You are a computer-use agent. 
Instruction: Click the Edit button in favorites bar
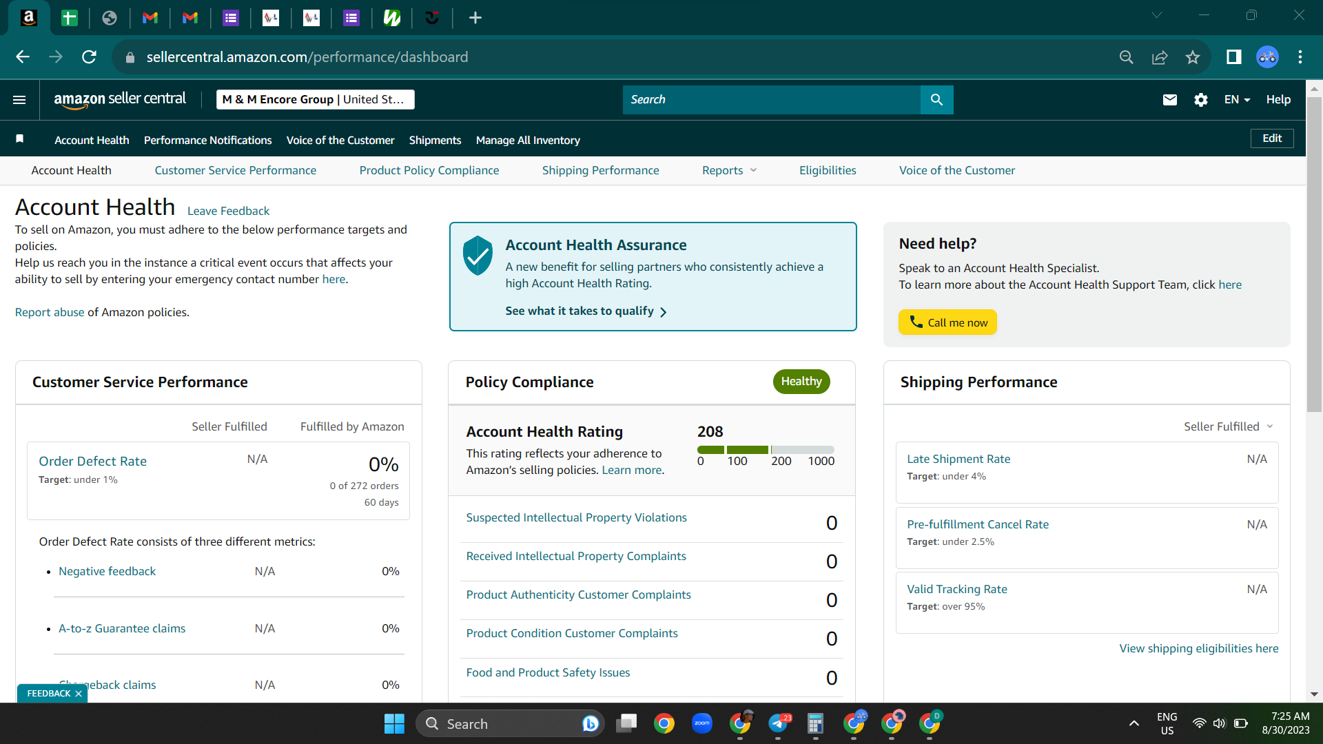tap(1272, 138)
